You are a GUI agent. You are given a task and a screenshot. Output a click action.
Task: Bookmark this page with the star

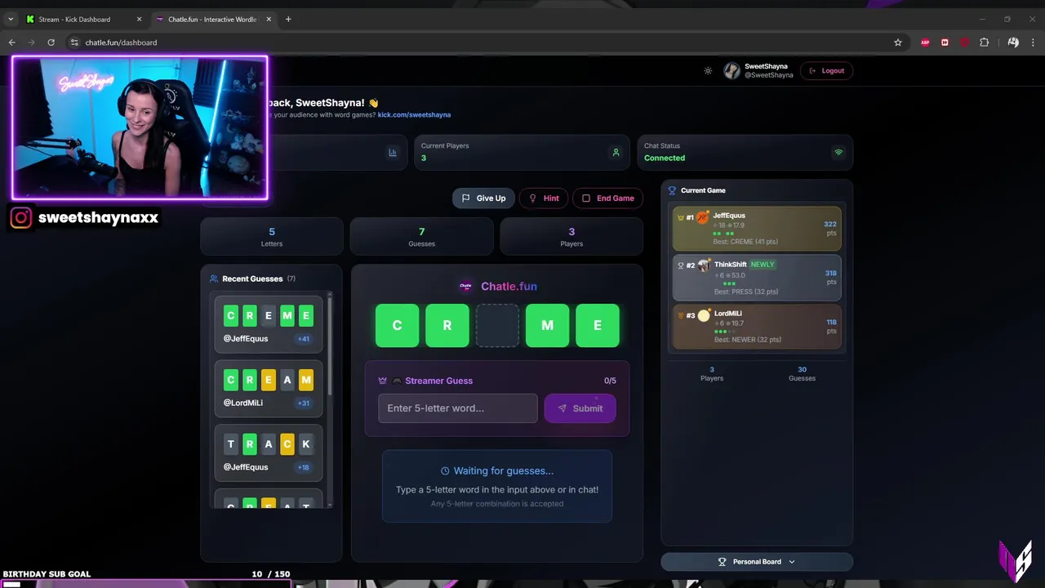[x=898, y=42]
